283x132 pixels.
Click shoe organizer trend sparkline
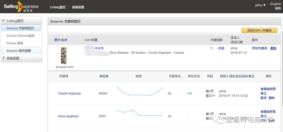point(139,113)
